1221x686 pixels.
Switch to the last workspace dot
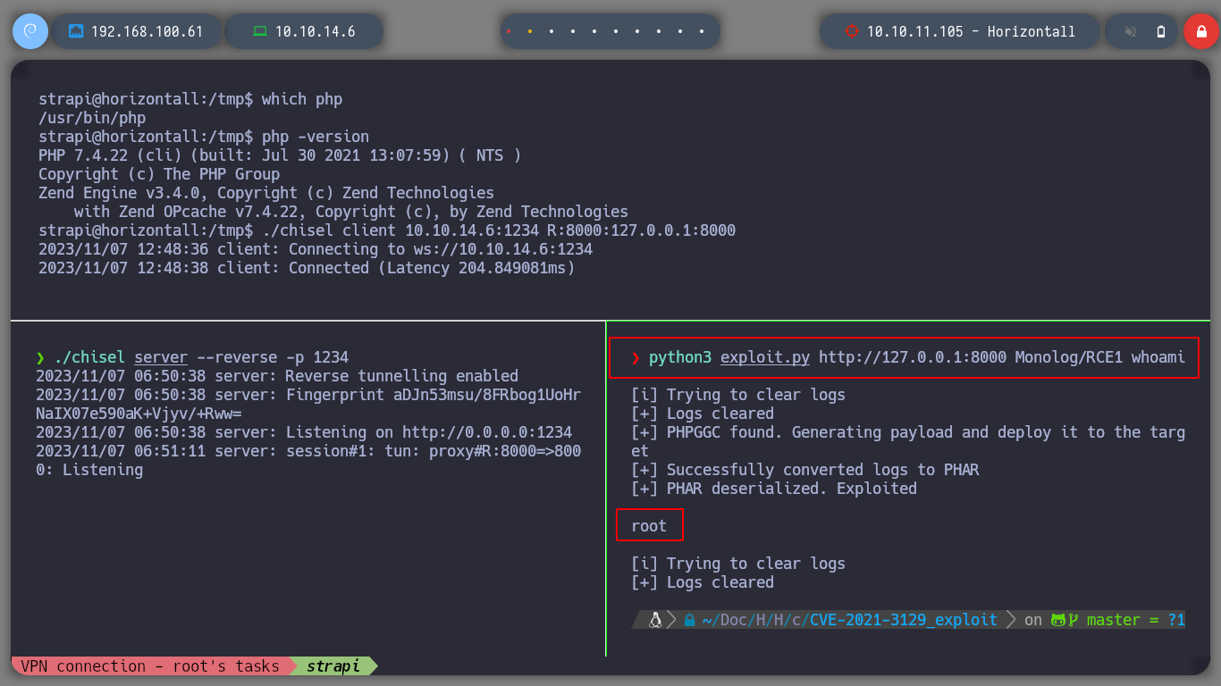702,31
